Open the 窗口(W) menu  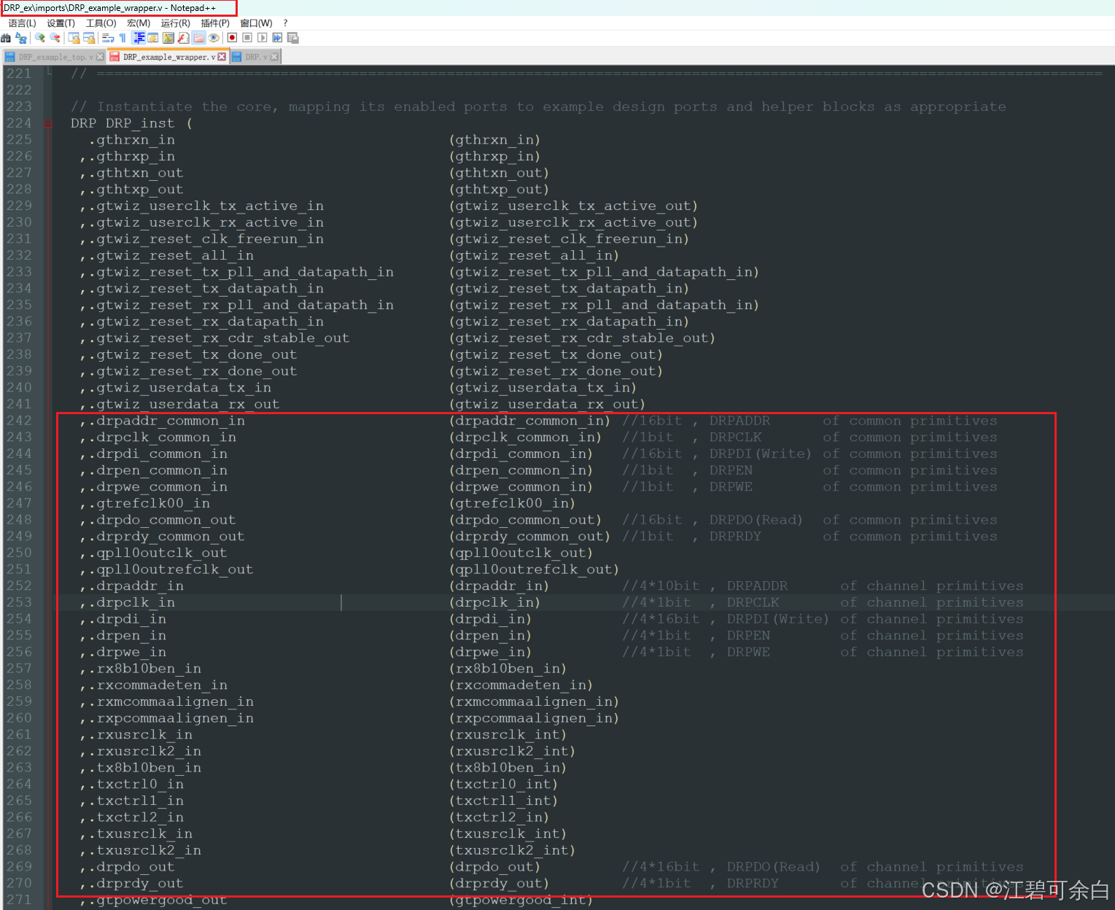point(256,23)
